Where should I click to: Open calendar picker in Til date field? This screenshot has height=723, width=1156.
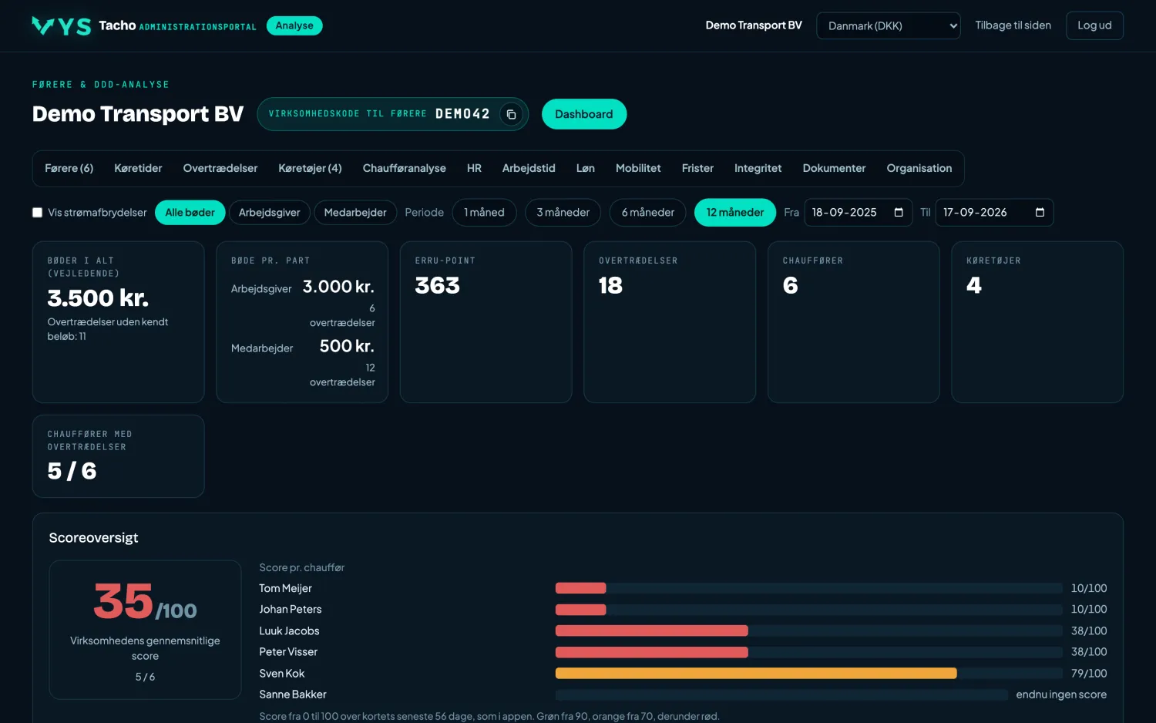(x=1040, y=212)
